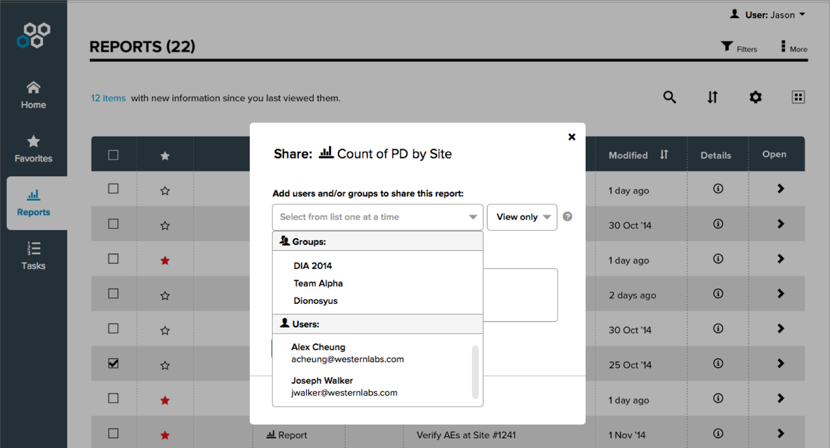Toggle the select-all header checkbox
This screenshot has height=448, width=830.
[x=113, y=155]
